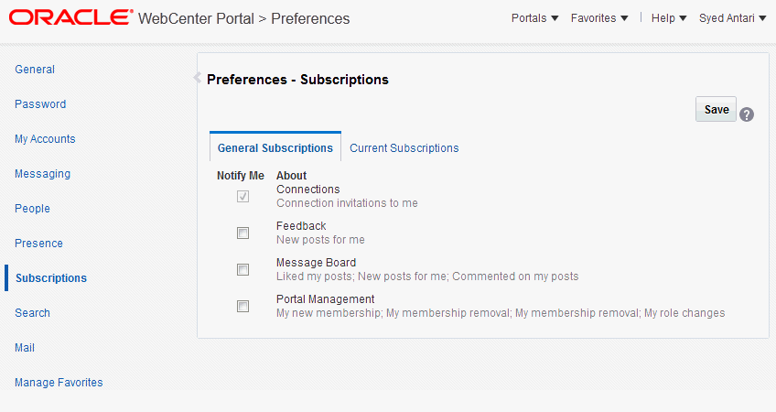Open Mail preferences page

(x=25, y=348)
